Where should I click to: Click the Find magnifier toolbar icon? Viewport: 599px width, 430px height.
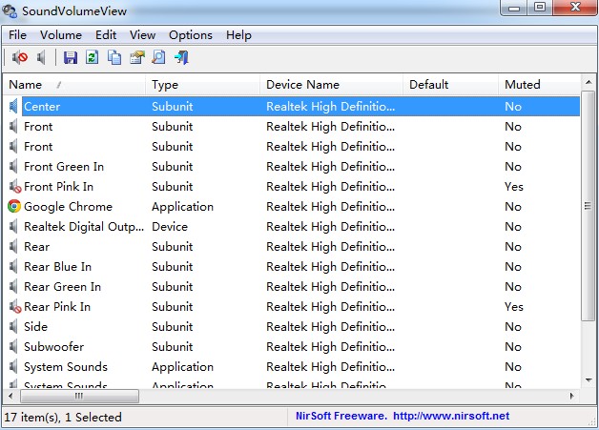158,57
